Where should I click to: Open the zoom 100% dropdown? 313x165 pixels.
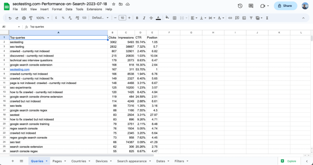(42, 18)
